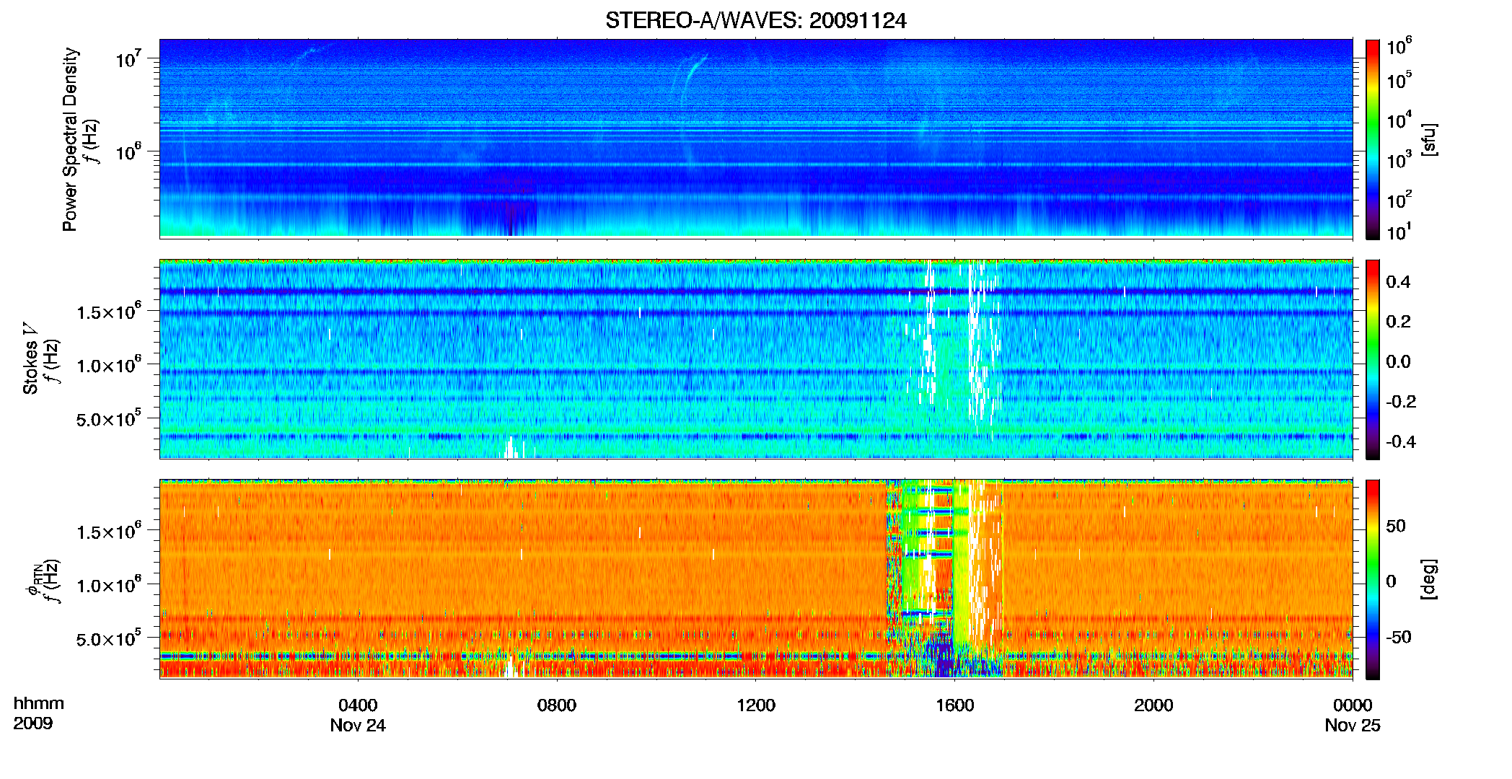Click the "-0.2" label on the Stokes V color bar

pyautogui.click(x=1401, y=401)
